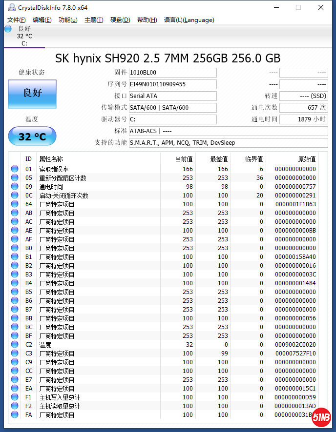The image size is (336, 432).
Task: Click the CrystalDiskInfo app icon in title bar
Action: point(10,7)
